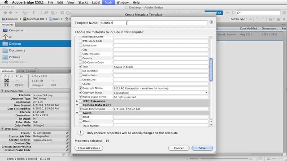Click the Create new folder icon
This screenshot has width=287, height=161.
click(x=278, y=19)
